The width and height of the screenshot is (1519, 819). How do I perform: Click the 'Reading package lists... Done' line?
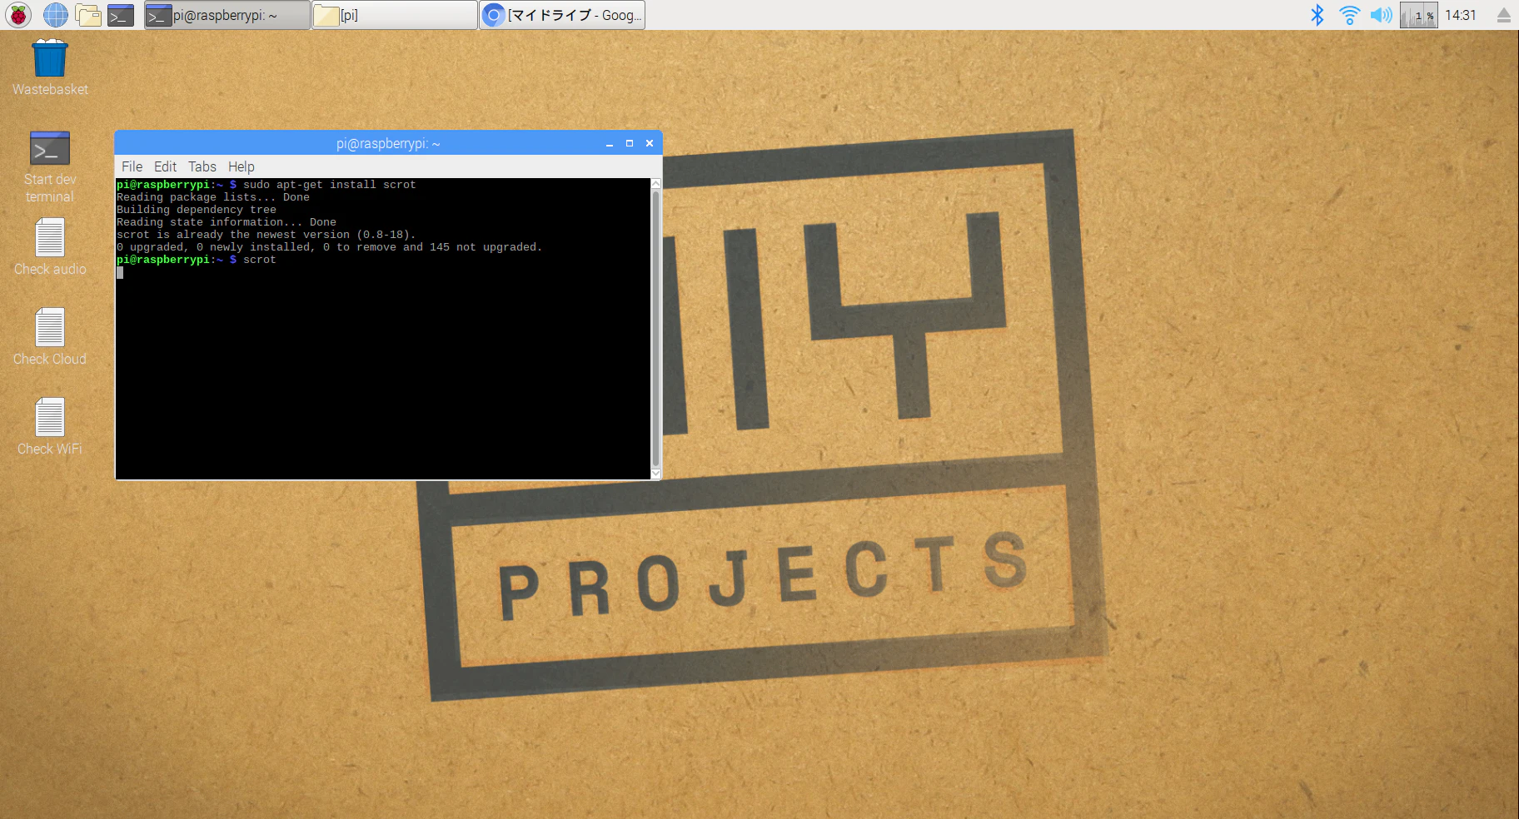pyautogui.click(x=213, y=197)
